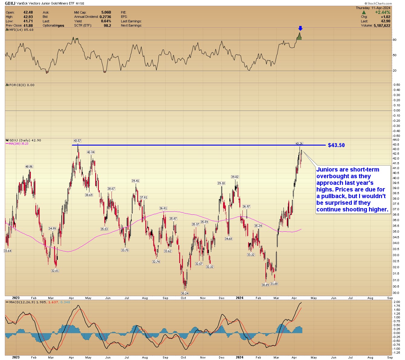This screenshot has width=405, height=360.
Task: Click the 39.82 price label
Action: pos(235,177)
